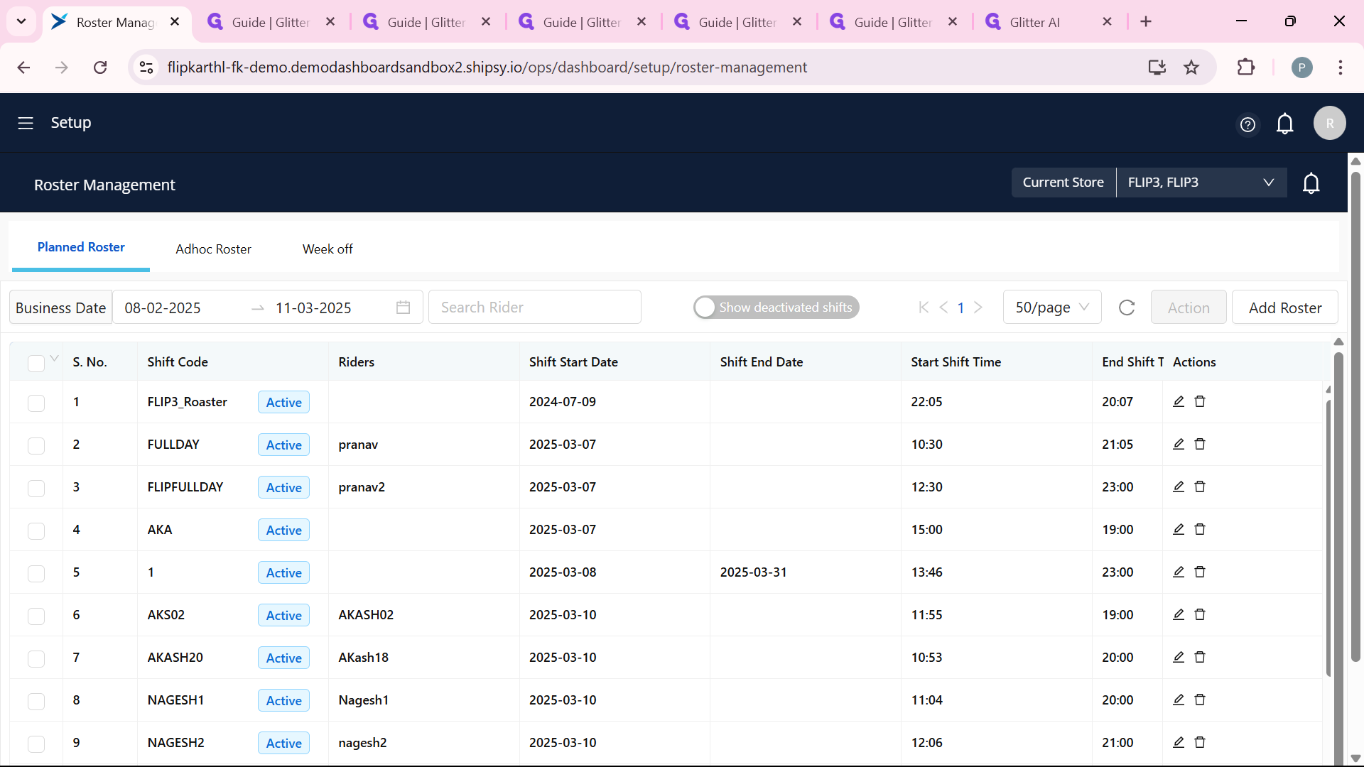
Task: Check the NAGESH1 row checkbox
Action: [36, 702]
